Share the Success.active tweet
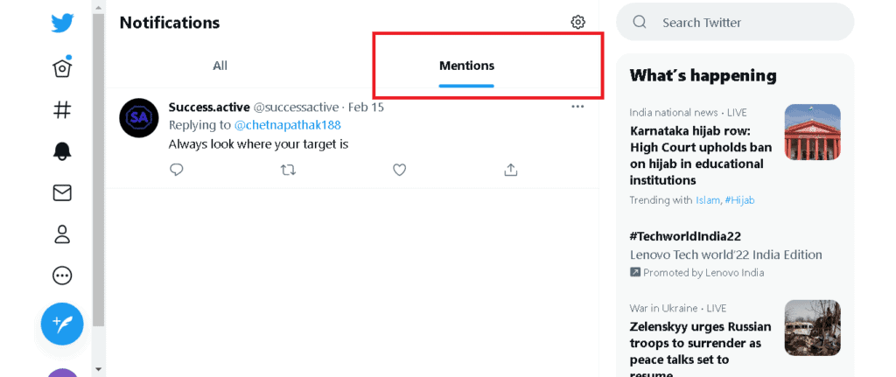This screenshot has height=377, width=896. 511,170
